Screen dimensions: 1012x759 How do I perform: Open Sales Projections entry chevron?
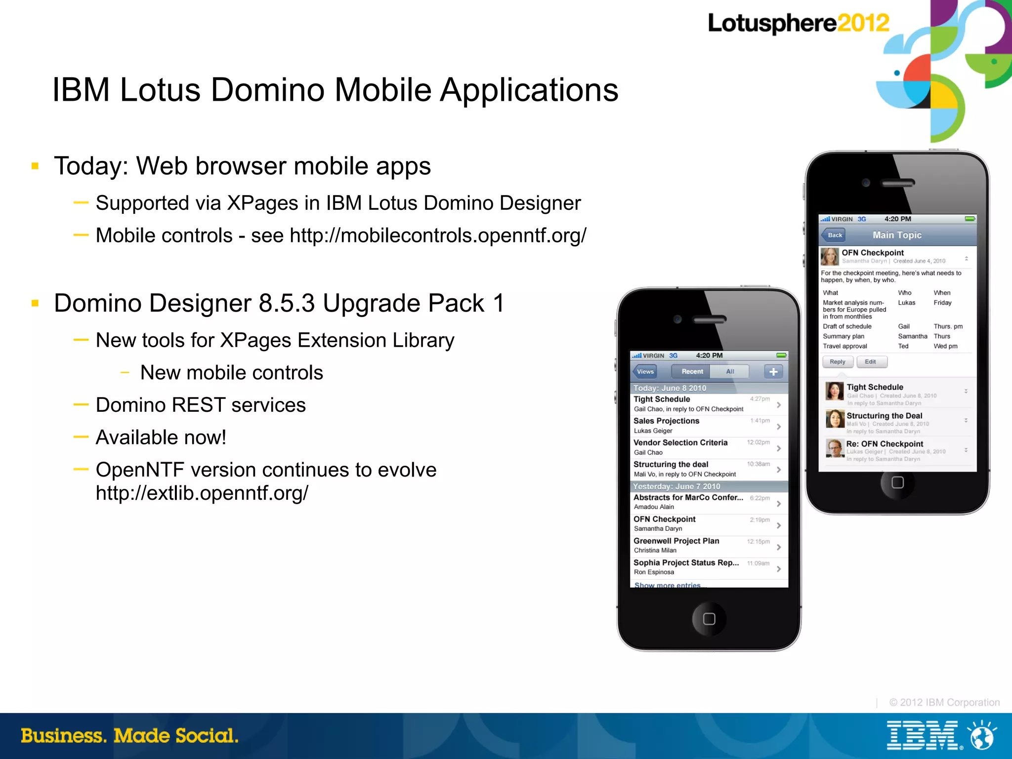(x=779, y=427)
